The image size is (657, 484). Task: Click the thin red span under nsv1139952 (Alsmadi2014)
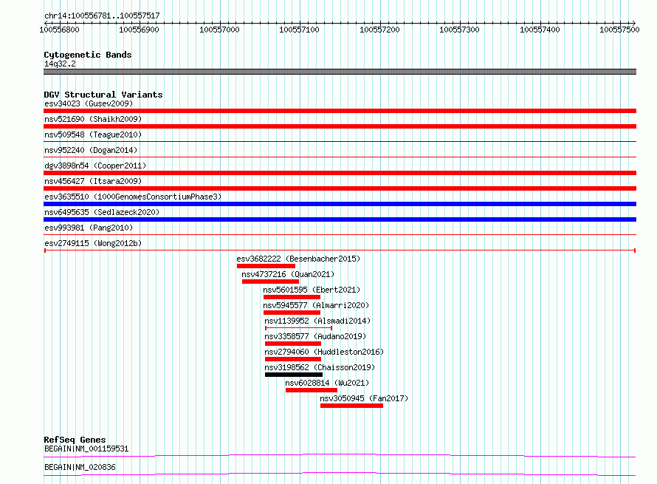point(299,328)
